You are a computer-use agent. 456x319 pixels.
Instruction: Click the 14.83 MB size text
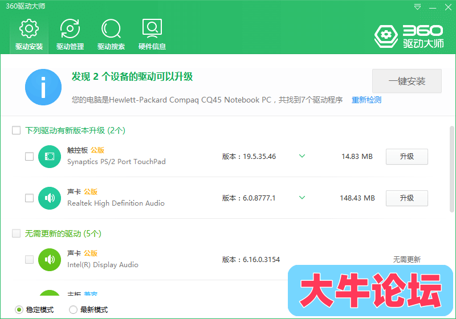pyautogui.click(x=357, y=157)
